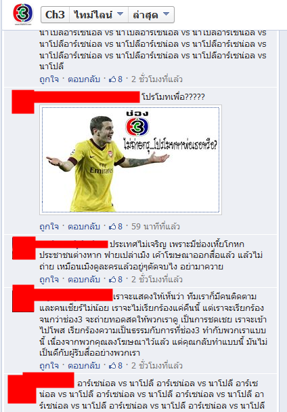Expand the ล่าสุด dropdown
Screen dimensions: 287x412
tap(151, 15)
